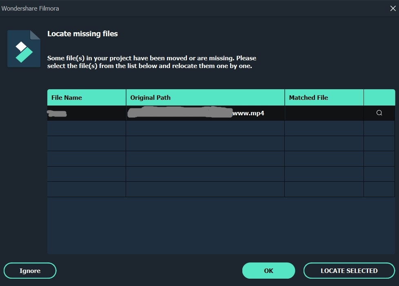Image resolution: width=399 pixels, height=286 pixels.
Task: Click the Wondershare Filmora window title
Action: 30,9
